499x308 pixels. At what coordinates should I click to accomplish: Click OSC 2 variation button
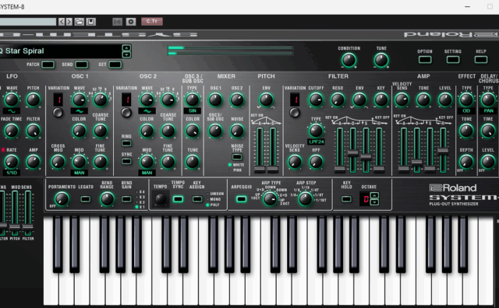[x=126, y=113]
